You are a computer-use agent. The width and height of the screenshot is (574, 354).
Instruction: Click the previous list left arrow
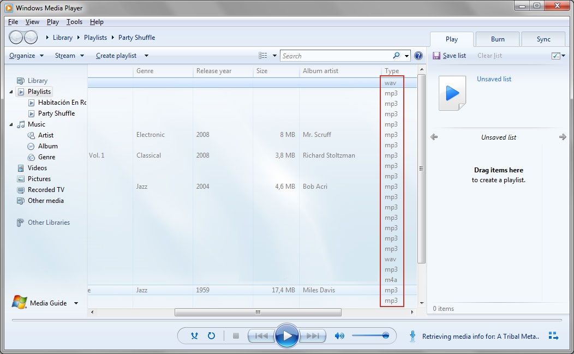(434, 137)
